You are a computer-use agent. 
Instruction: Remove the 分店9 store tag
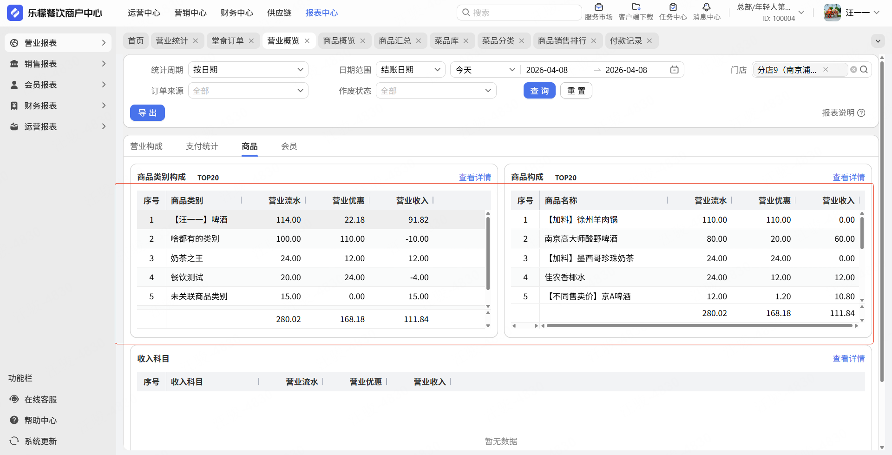826,70
